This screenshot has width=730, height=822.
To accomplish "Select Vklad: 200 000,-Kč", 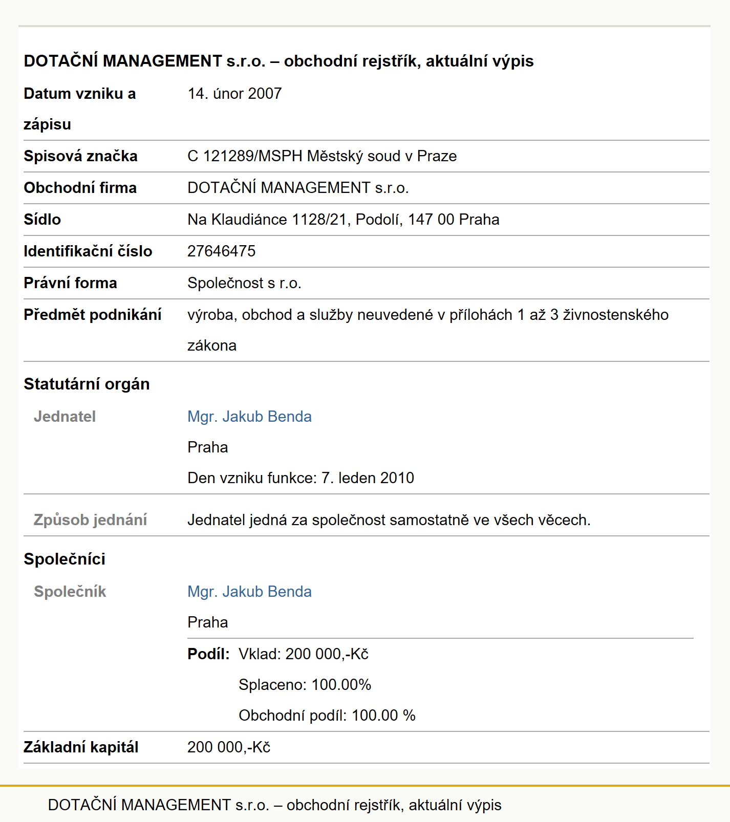I will [304, 654].
